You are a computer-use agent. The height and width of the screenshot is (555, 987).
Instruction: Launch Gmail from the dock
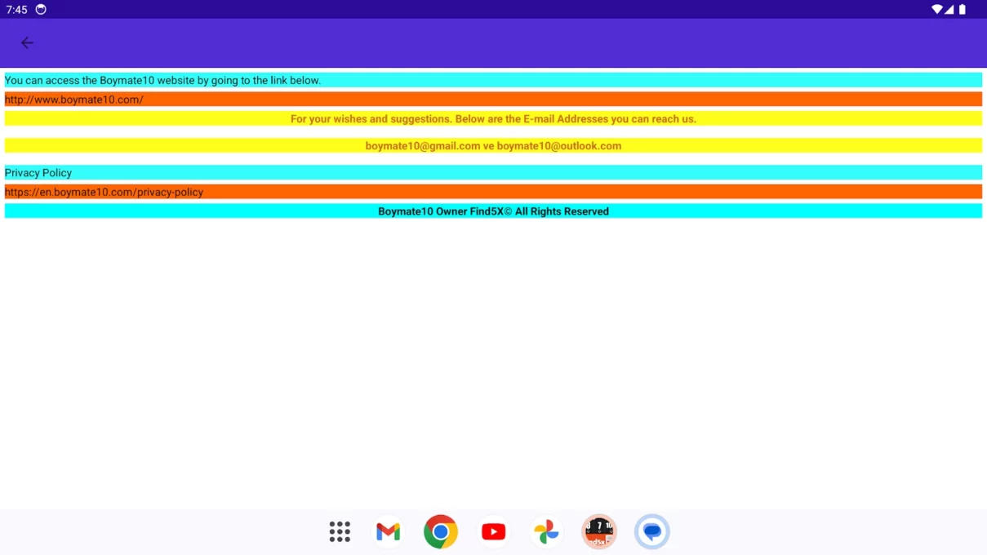point(388,531)
